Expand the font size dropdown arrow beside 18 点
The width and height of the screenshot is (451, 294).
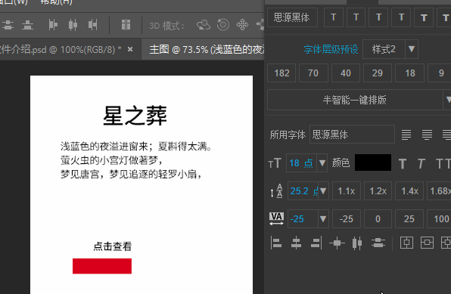click(322, 163)
